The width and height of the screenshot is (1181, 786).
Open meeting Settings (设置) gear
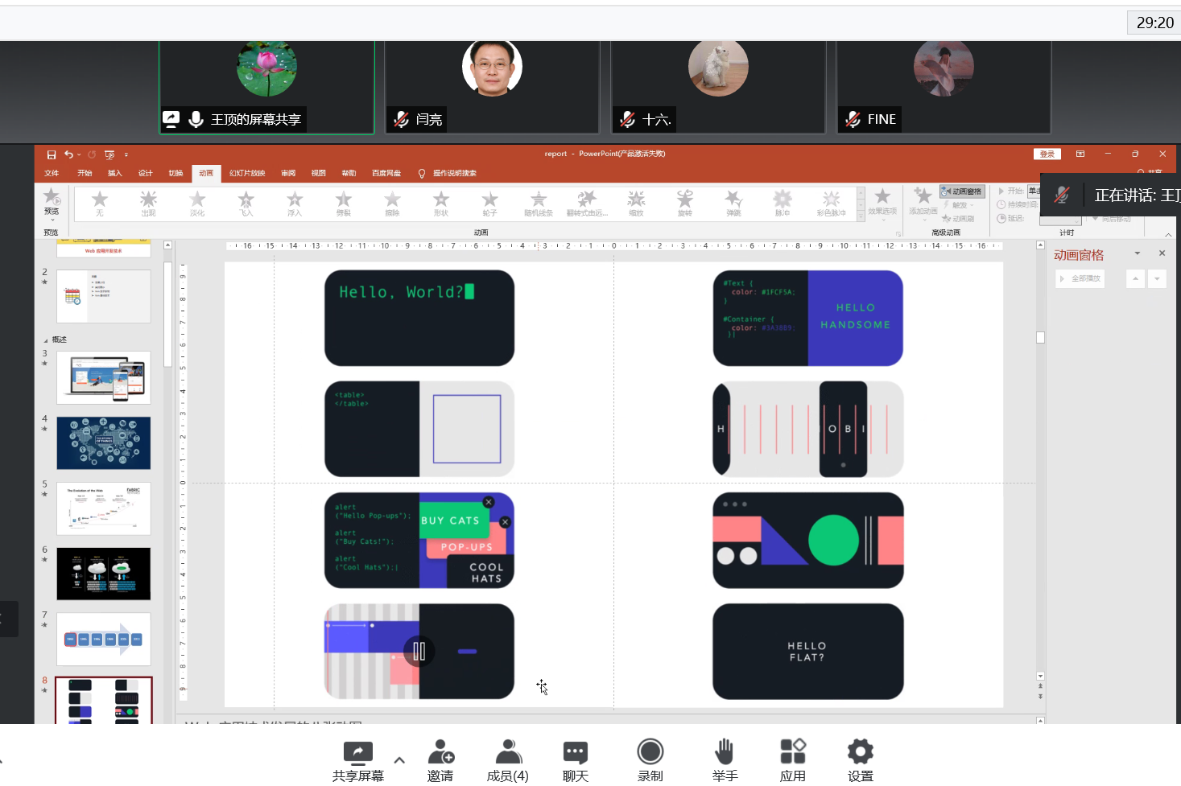[x=860, y=753]
